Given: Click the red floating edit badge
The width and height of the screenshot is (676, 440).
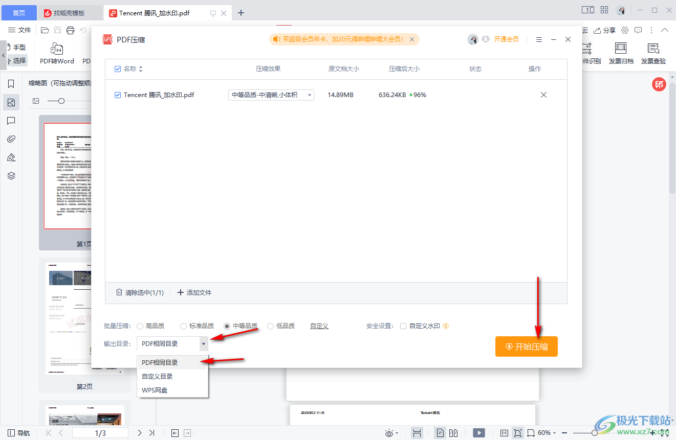Looking at the screenshot, I should click(659, 84).
